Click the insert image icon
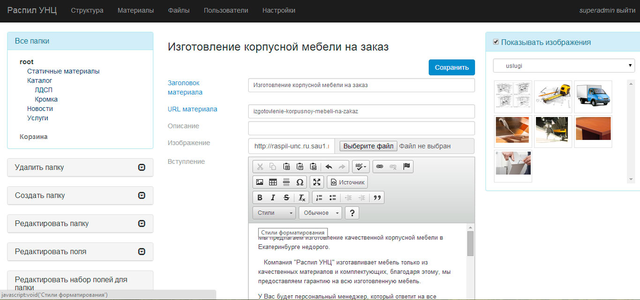This screenshot has width=640, height=300. pyautogui.click(x=260, y=182)
